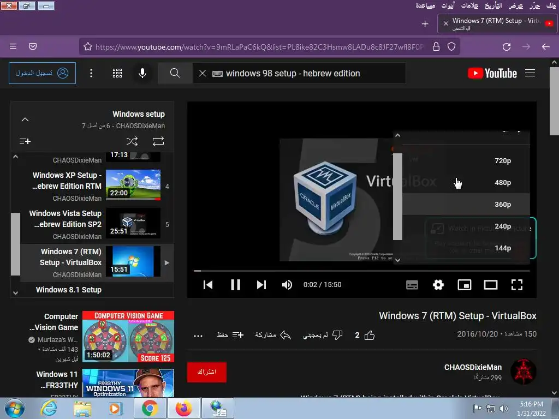Skip to next video in player
Image resolution: width=559 pixels, height=419 pixels.
261,285
